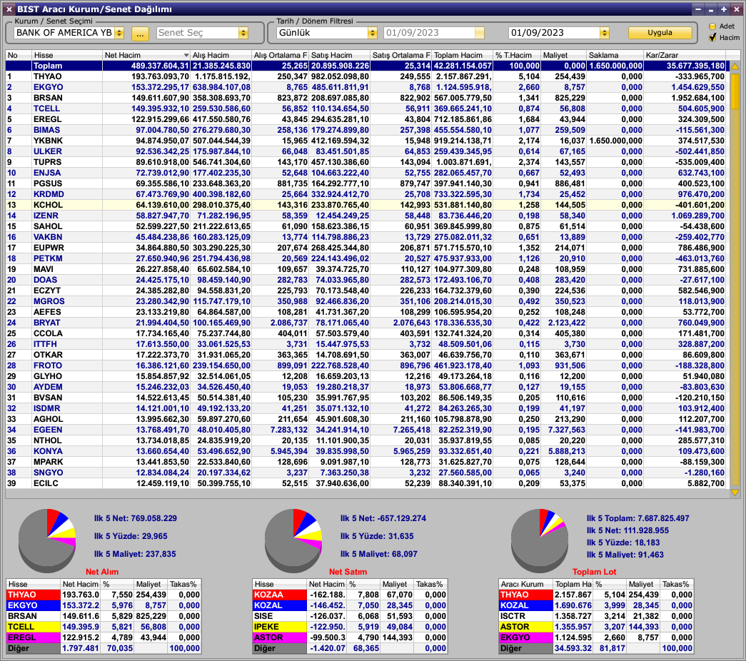The height and width of the screenshot is (661, 746).
Task: Open the end date 01/09/2023 picker arrow
Action: pos(604,33)
